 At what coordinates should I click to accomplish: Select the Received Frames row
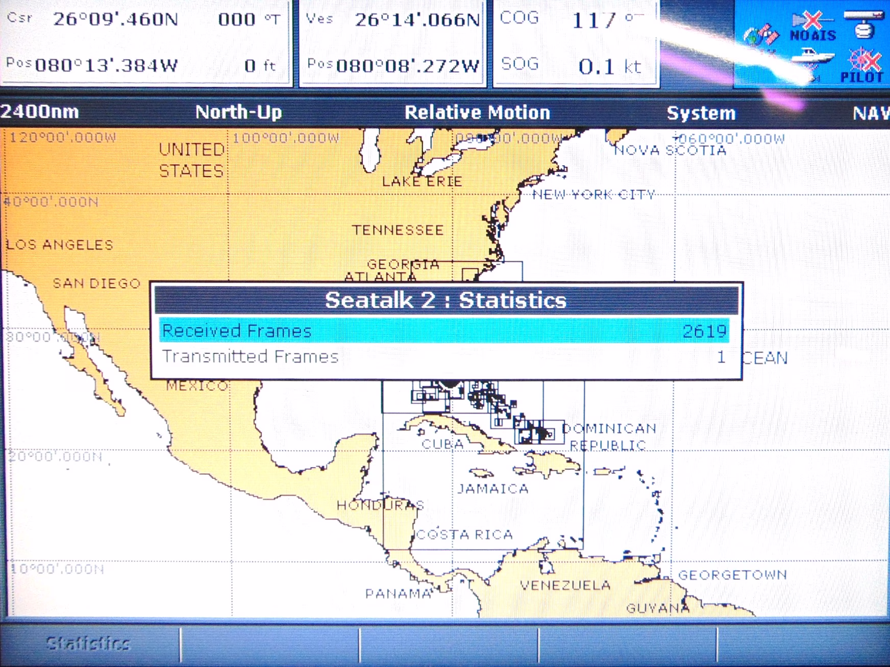tap(444, 330)
